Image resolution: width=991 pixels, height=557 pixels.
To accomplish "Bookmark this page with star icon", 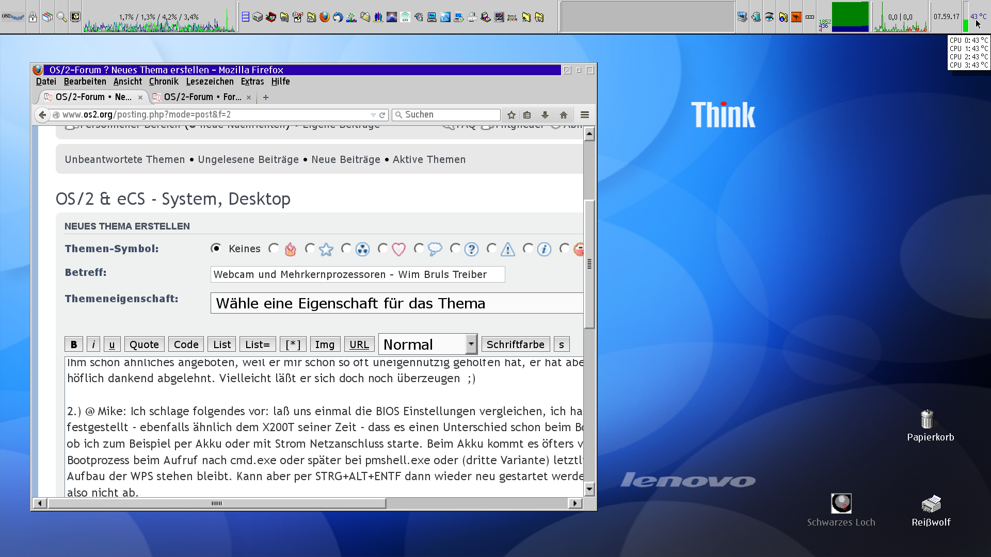I will click(511, 115).
